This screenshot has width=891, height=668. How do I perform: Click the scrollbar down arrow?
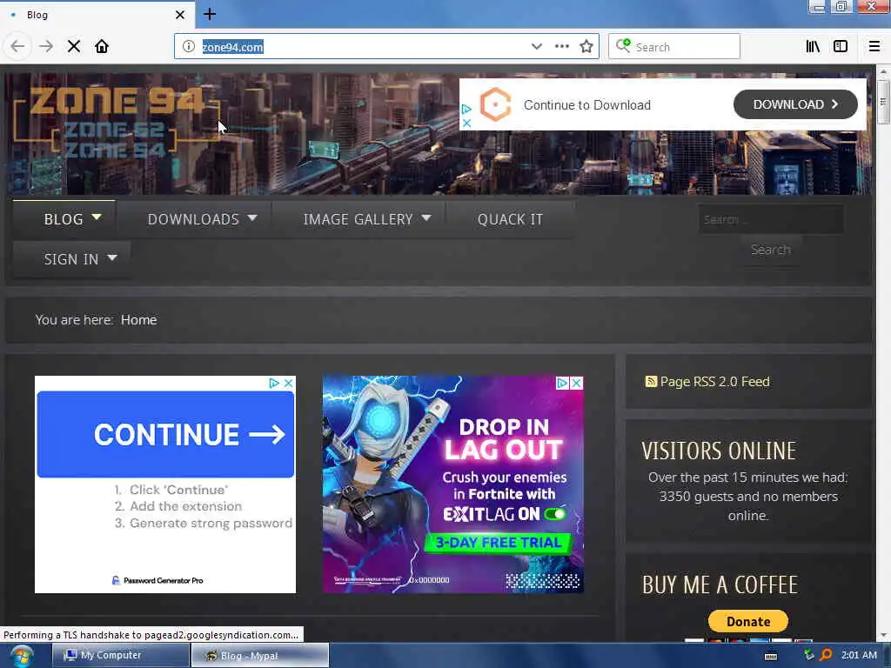pyautogui.click(x=882, y=636)
